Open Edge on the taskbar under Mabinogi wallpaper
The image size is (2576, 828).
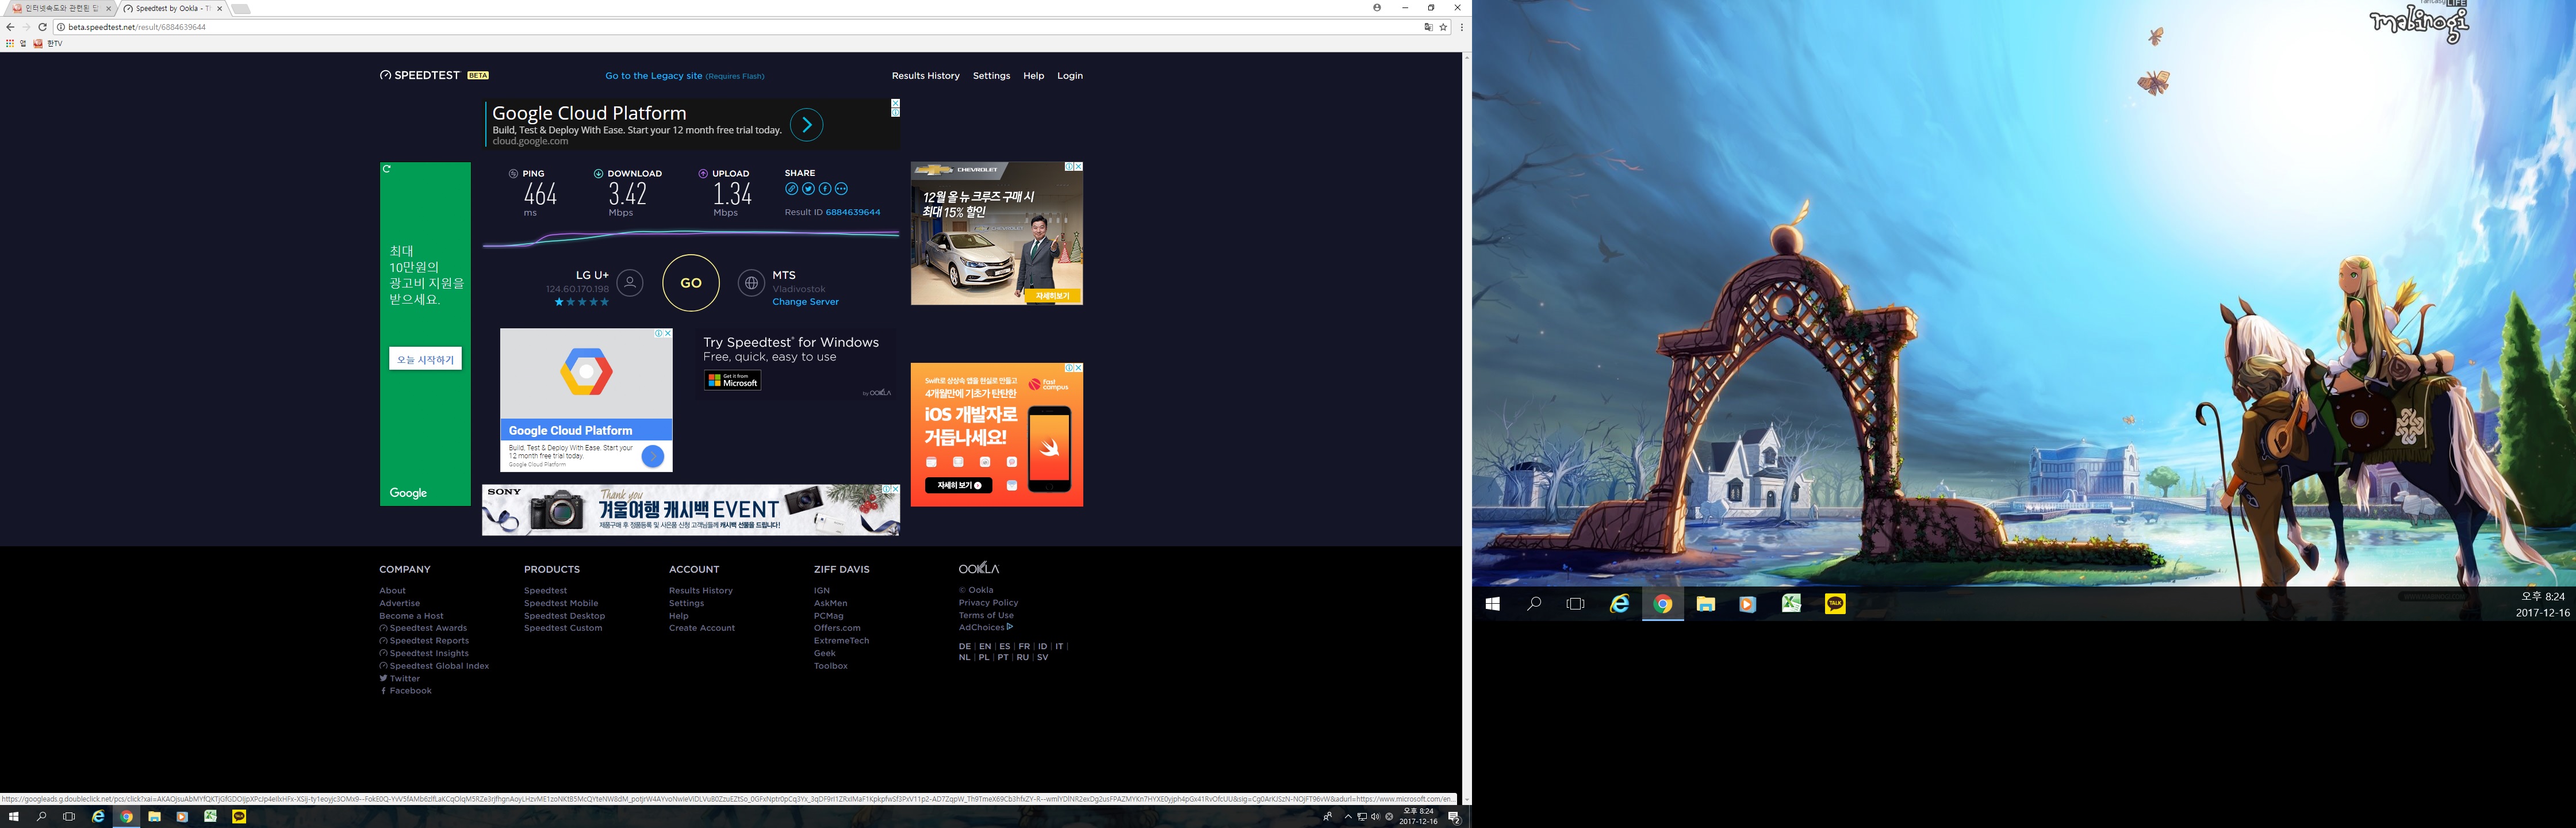click(1619, 604)
